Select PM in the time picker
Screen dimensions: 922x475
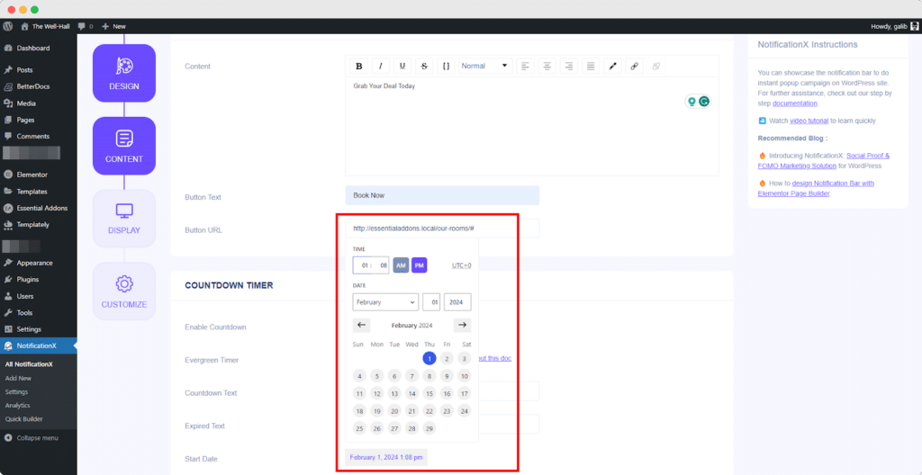pyautogui.click(x=420, y=265)
